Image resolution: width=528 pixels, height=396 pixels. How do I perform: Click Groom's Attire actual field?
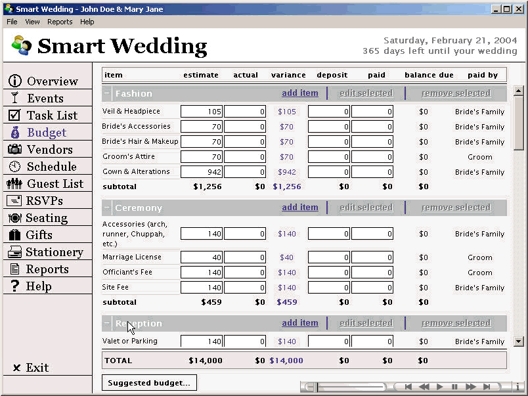point(245,157)
